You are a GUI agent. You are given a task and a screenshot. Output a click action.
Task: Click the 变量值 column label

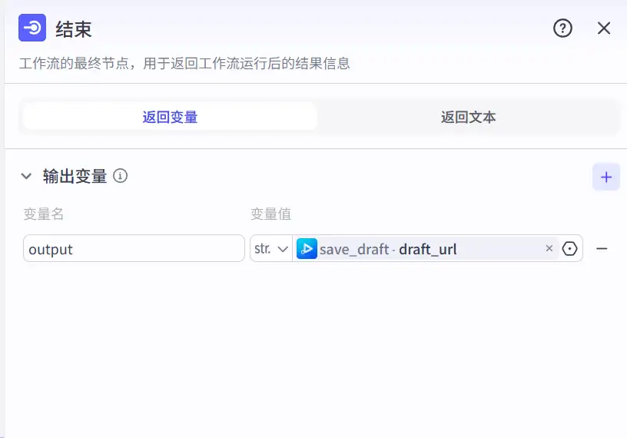click(270, 214)
